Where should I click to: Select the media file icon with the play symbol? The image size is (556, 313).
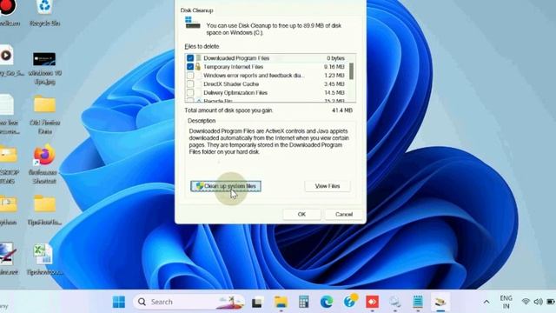(6, 56)
